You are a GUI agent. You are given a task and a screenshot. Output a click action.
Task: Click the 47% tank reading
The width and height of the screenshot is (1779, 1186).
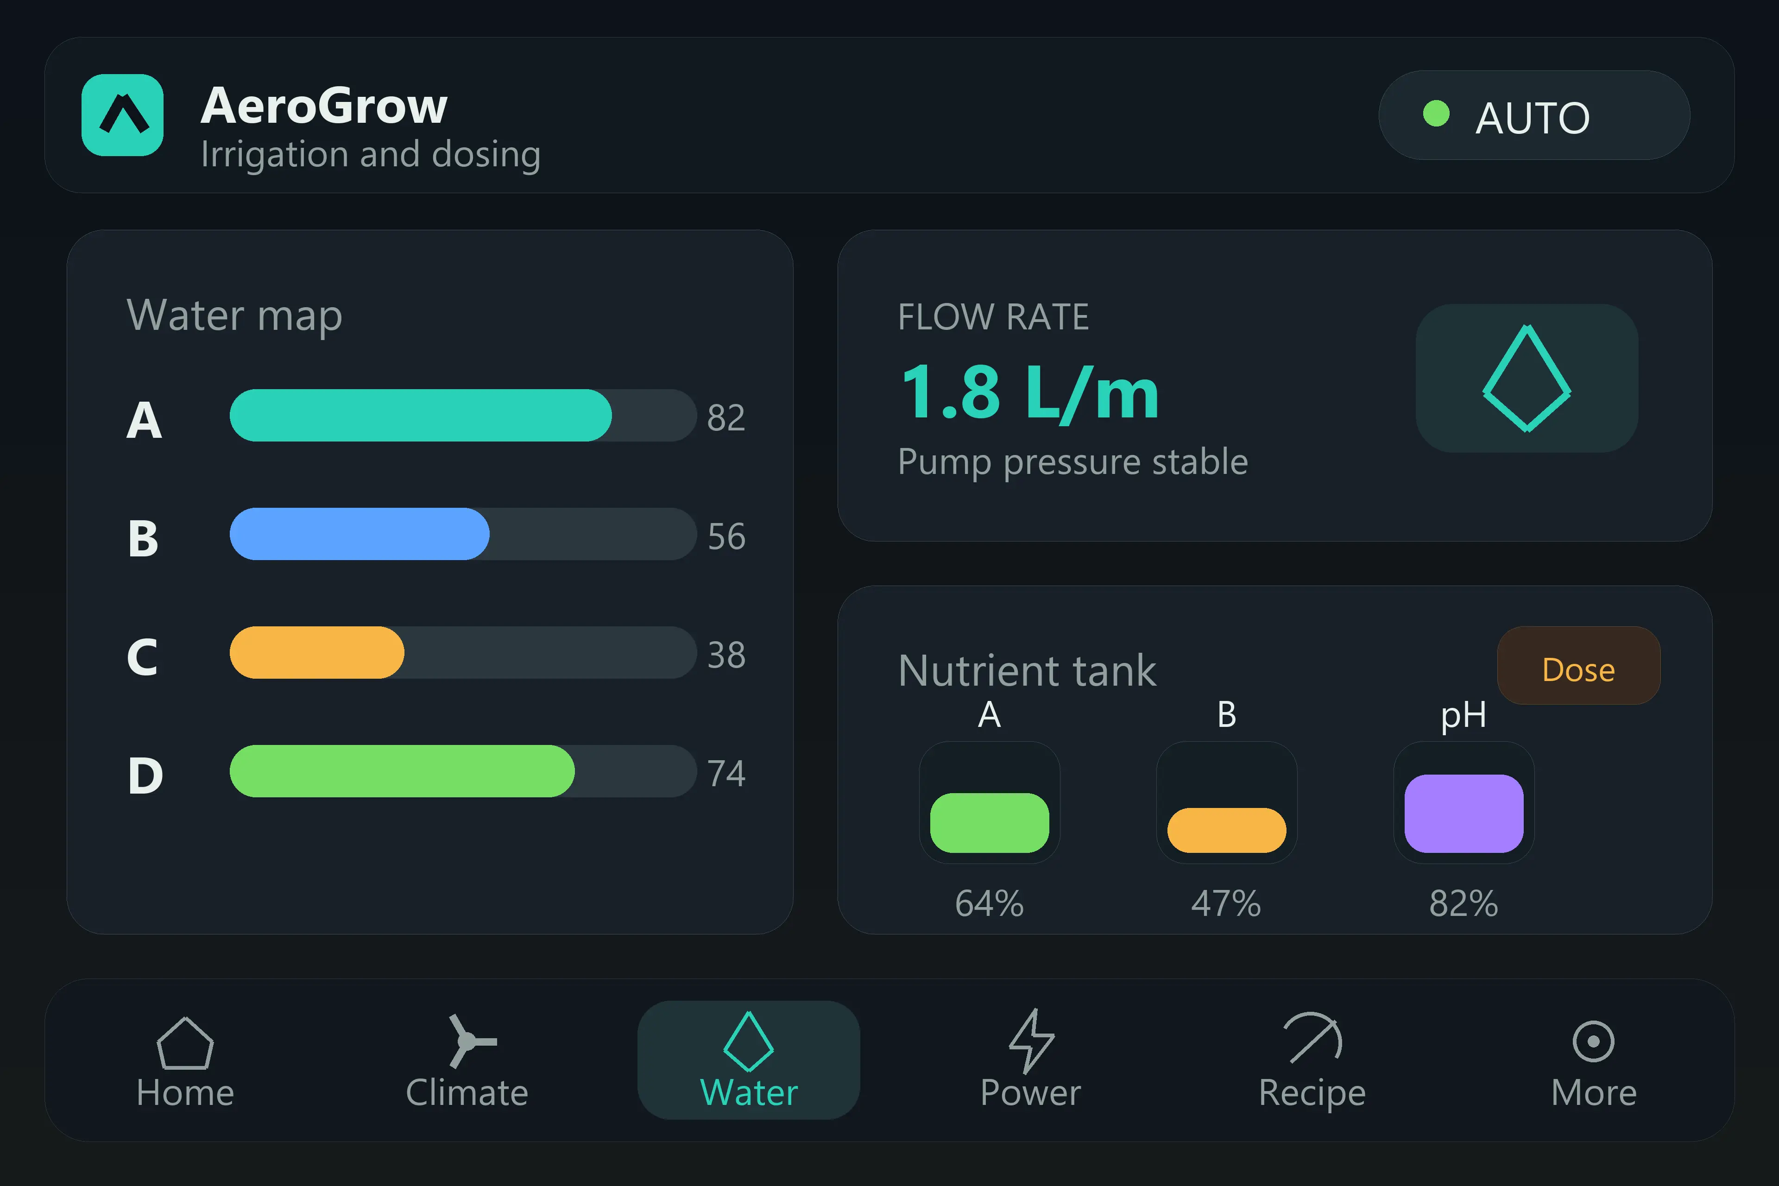1226,903
